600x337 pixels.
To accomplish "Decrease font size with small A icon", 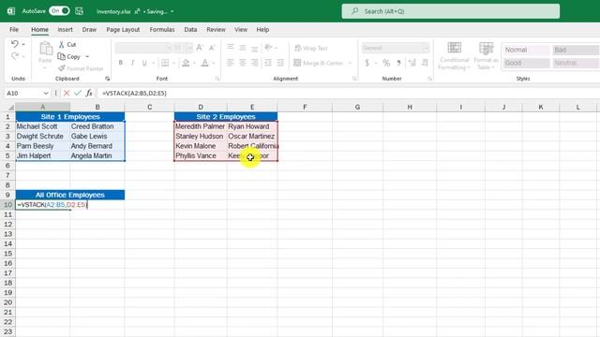I will (212, 48).
